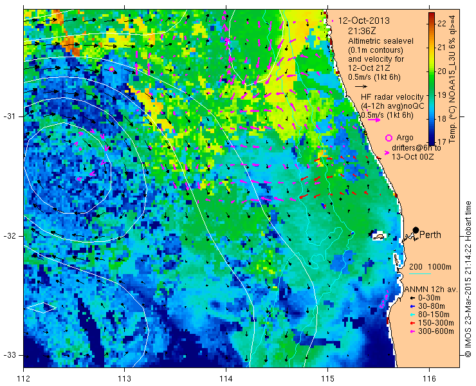Click the dark red 22 degree colorbar end
The width and height of the screenshot is (476, 386).
432,17
